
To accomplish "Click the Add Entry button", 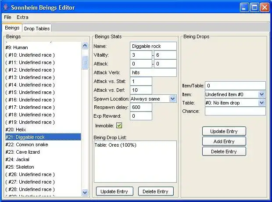I will 224,141.
